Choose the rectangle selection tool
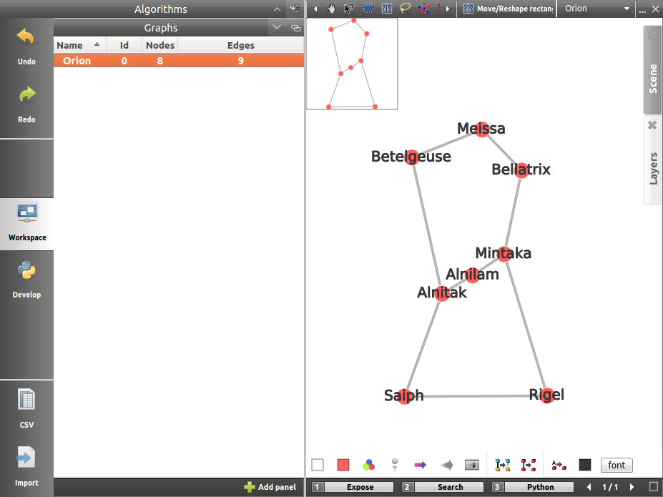The height and width of the screenshot is (497, 663). (x=368, y=9)
